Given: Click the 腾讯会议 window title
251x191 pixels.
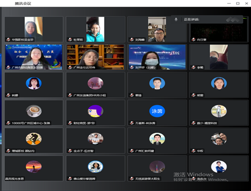Looking at the screenshot, I should coord(23,4).
